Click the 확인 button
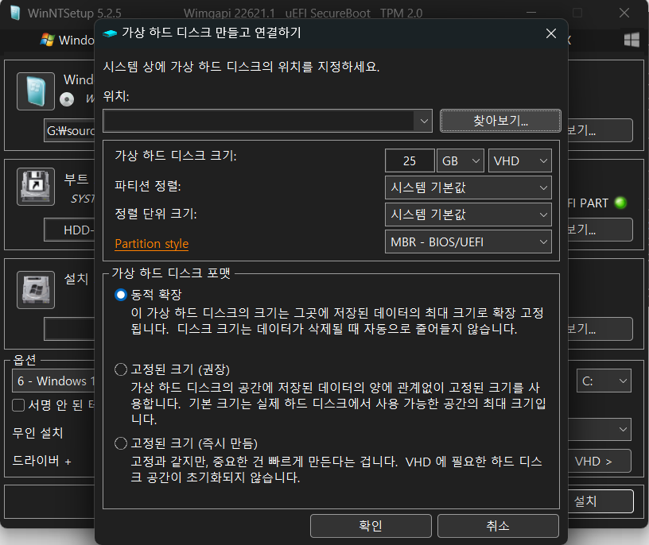 (x=371, y=526)
